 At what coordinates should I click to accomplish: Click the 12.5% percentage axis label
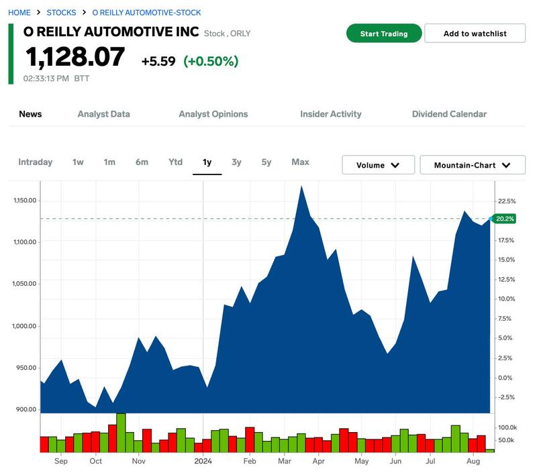[x=507, y=280]
